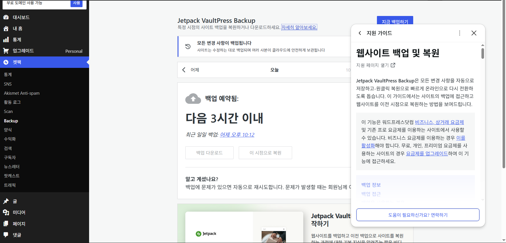Click the 미디어 media icon
This screenshot has width=506, height=243.
tap(6, 212)
